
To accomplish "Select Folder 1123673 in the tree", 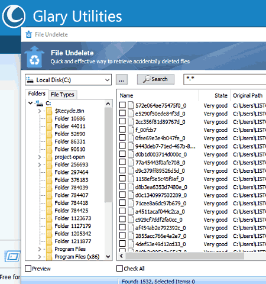I will [73, 218].
